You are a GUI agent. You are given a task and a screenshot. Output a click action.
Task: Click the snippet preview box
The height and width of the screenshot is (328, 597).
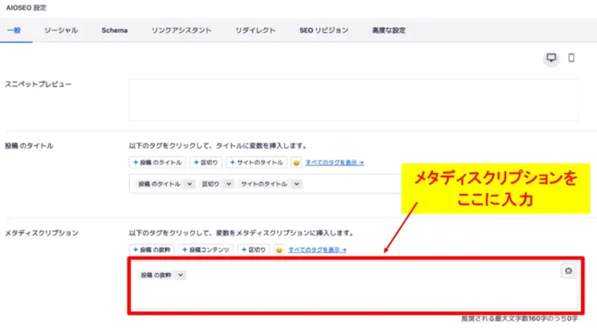click(353, 100)
